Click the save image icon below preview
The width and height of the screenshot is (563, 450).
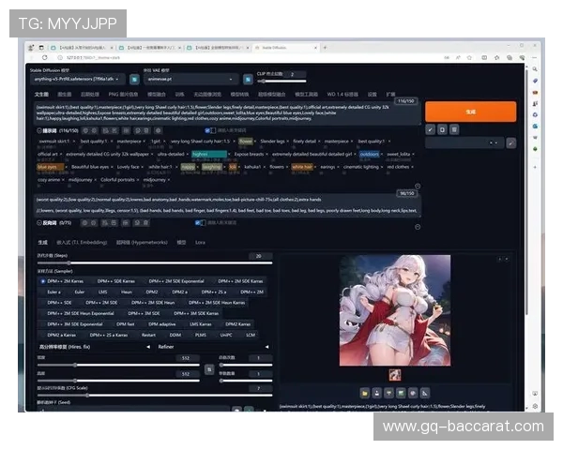[376, 391]
